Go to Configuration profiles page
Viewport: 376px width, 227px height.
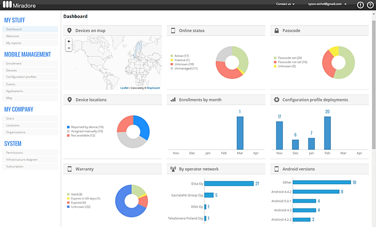click(21, 77)
